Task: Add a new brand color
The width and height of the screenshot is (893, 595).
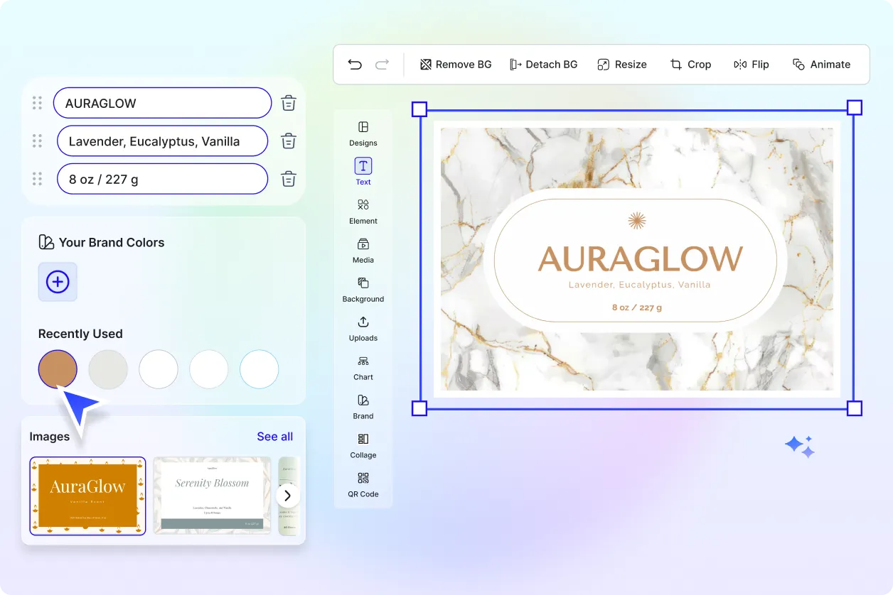Action: (x=57, y=282)
